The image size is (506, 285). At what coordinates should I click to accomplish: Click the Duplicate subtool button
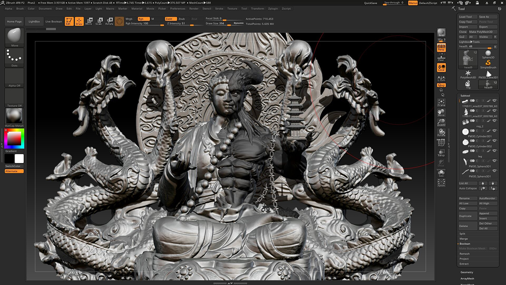(x=468, y=216)
